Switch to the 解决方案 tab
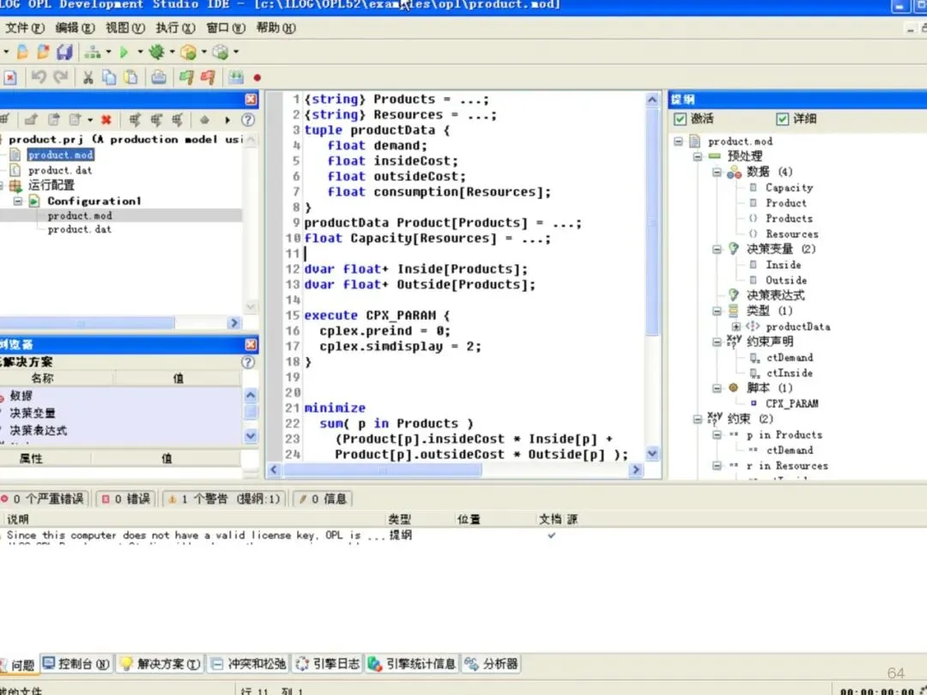The height and width of the screenshot is (695, 927). point(161,663)
